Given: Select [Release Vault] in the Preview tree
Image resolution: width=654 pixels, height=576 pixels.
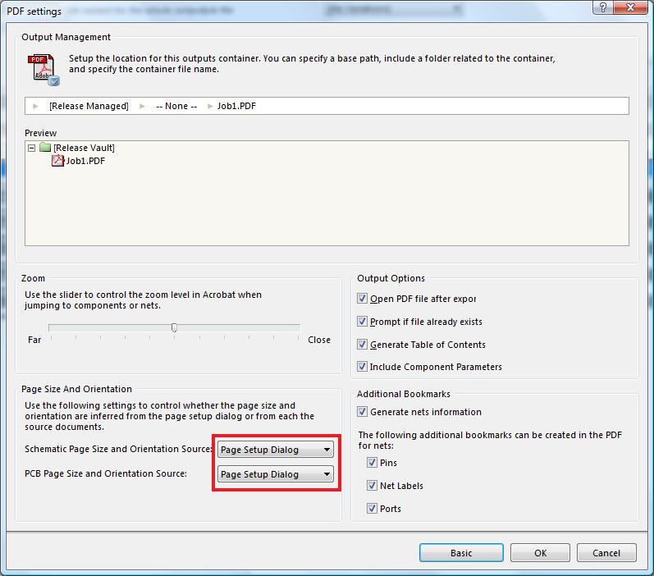Looking at the screenshot, I should pyautogui.click(x=84, y=148).
